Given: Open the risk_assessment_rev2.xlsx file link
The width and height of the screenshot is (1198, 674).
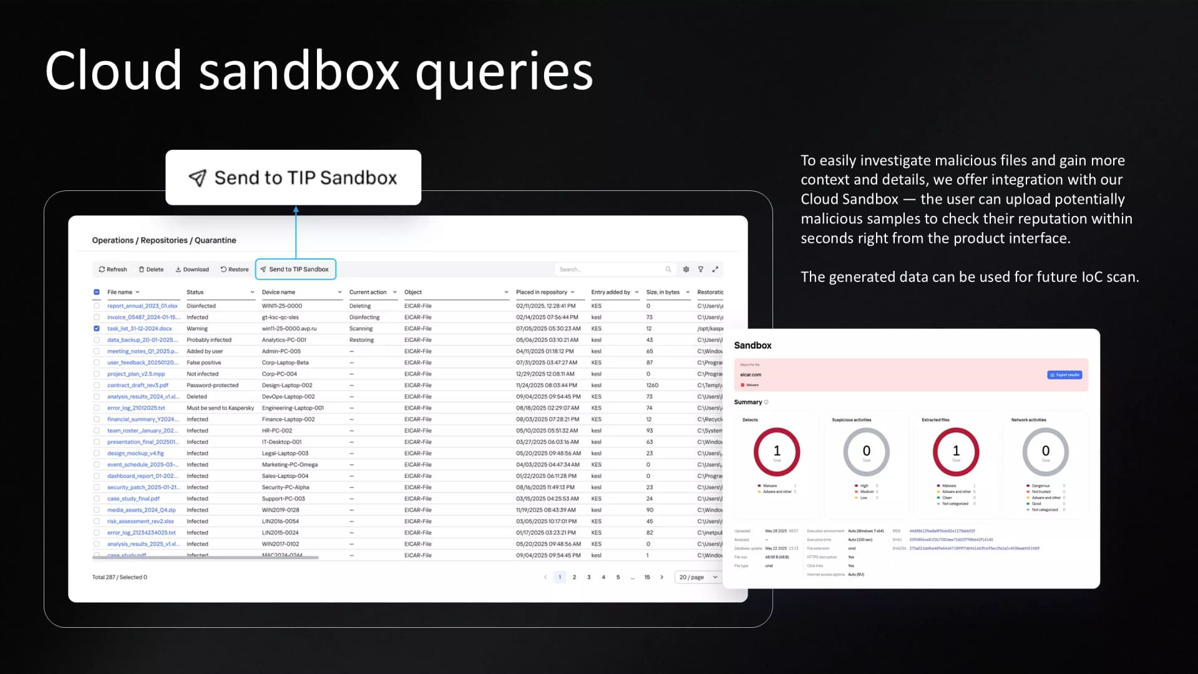Looking at the screenshot, I should (140, 521).
